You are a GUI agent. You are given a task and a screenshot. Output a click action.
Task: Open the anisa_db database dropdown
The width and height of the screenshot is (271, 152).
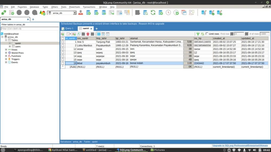tap(75, 13)
